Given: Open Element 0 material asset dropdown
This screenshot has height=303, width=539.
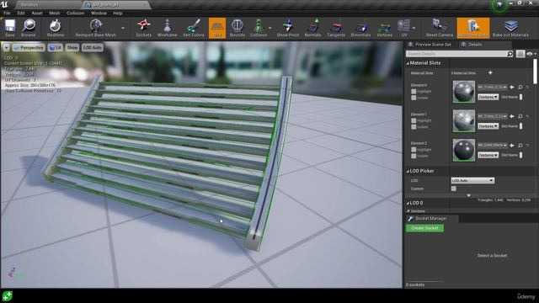Looking at the screenshot, I should 492,88.
